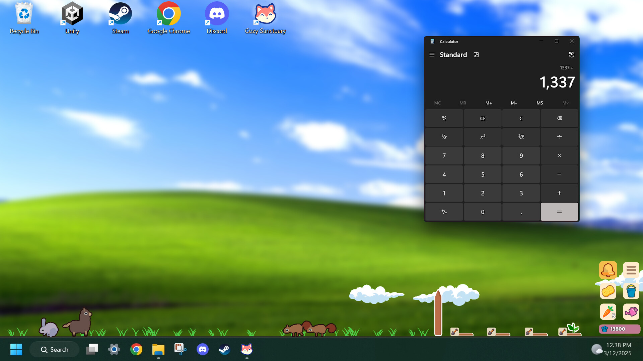This screenshot has height=361, width=643.
Task: Open the Cozy Sanctuary hamburger menu
Action: (631, 270)
